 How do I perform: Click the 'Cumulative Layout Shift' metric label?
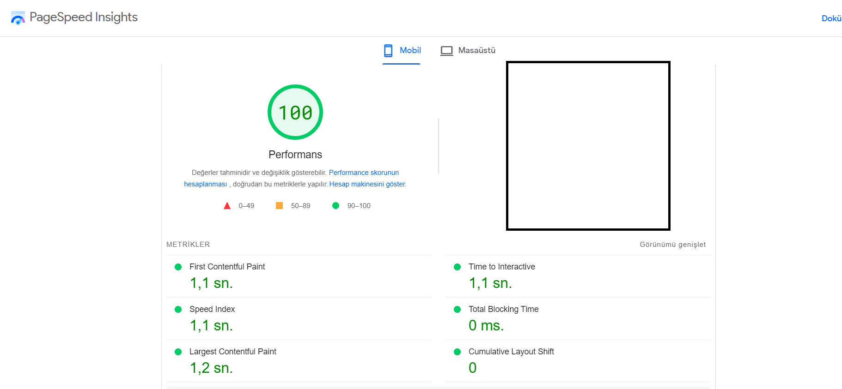(x=511, y=352)
